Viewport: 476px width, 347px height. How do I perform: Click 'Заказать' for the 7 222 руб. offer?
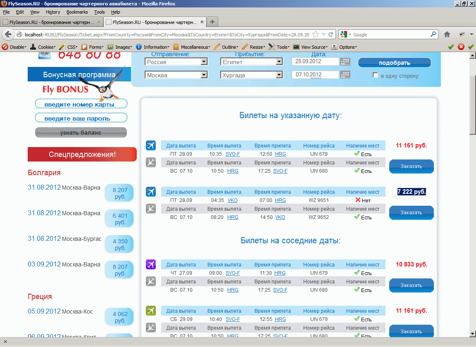click(x=412, y=212)
